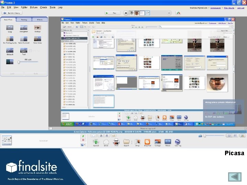Open the Picture menu
This screenshot has width=247, height=185.
pos(34,8)
